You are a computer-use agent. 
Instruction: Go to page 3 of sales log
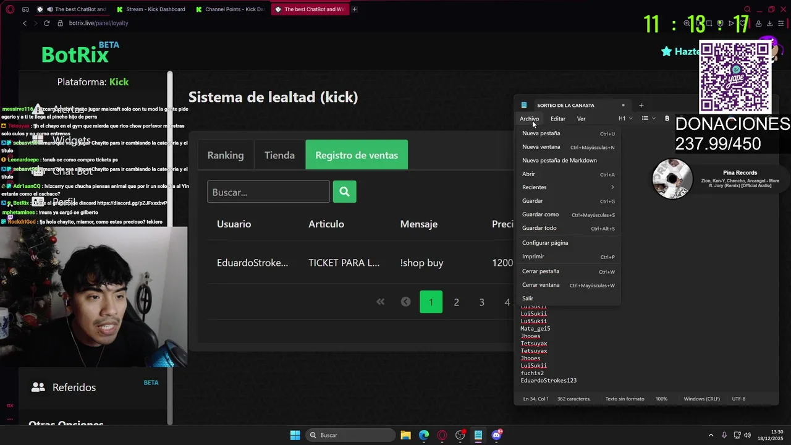pyautogui.click(x=481, y=302)
